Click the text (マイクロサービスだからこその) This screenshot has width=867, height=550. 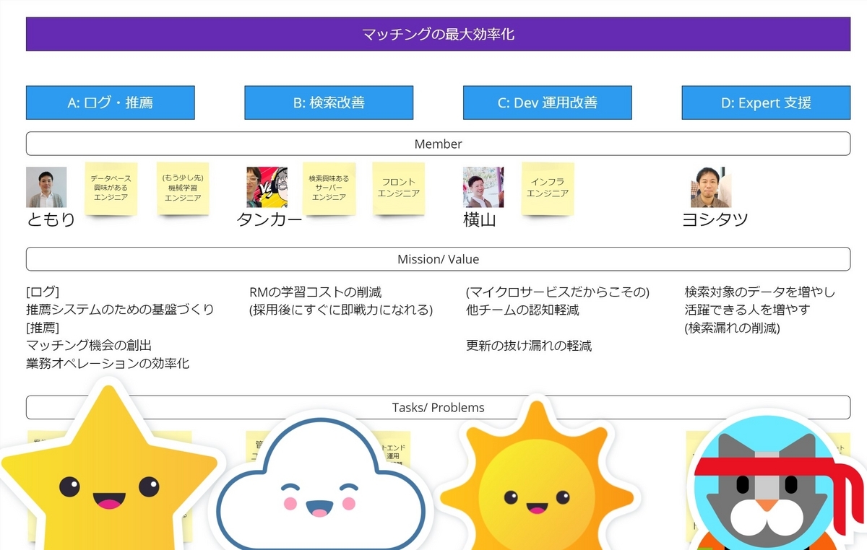[x=558, y=292]
